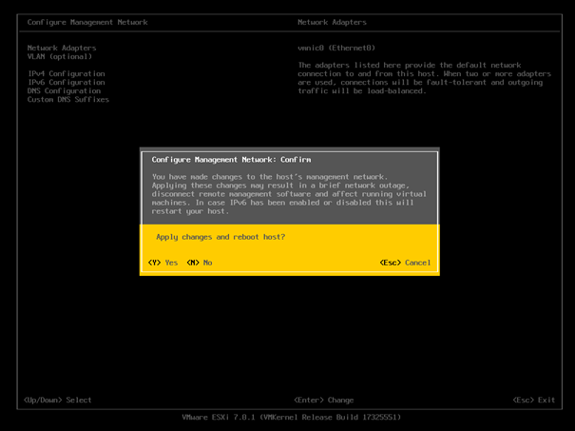This screenshot has width=575, height=431.
Task: Open IPv4 Configuration option
Action: (x=66, y=73)
